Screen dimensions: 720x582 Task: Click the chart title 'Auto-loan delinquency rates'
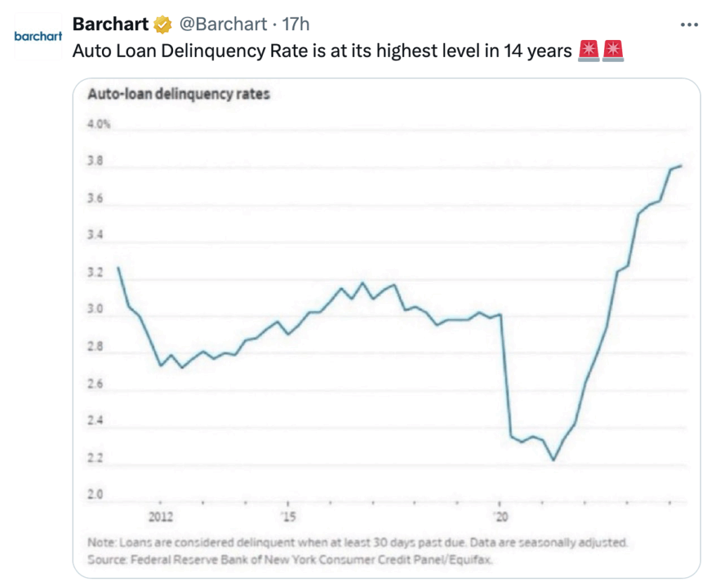point(179,94)
